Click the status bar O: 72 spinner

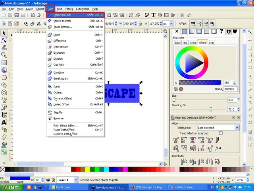point(42,180)
